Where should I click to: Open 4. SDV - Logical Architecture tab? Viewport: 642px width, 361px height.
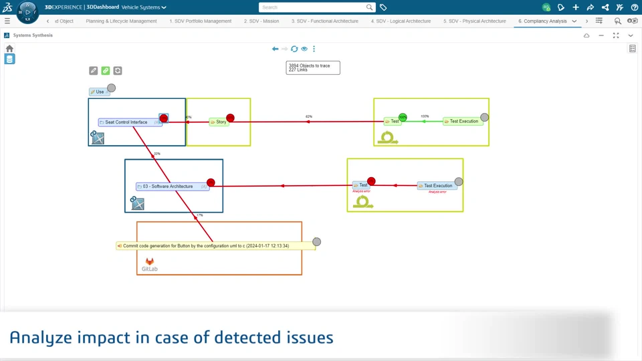401,21
